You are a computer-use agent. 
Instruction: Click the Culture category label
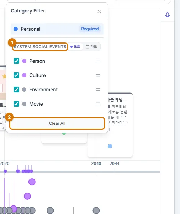tap(37, 75)
